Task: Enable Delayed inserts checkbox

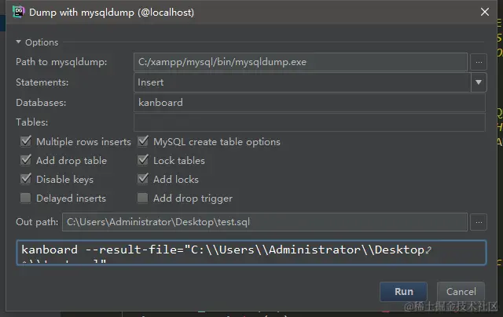Action: [26, 198]
